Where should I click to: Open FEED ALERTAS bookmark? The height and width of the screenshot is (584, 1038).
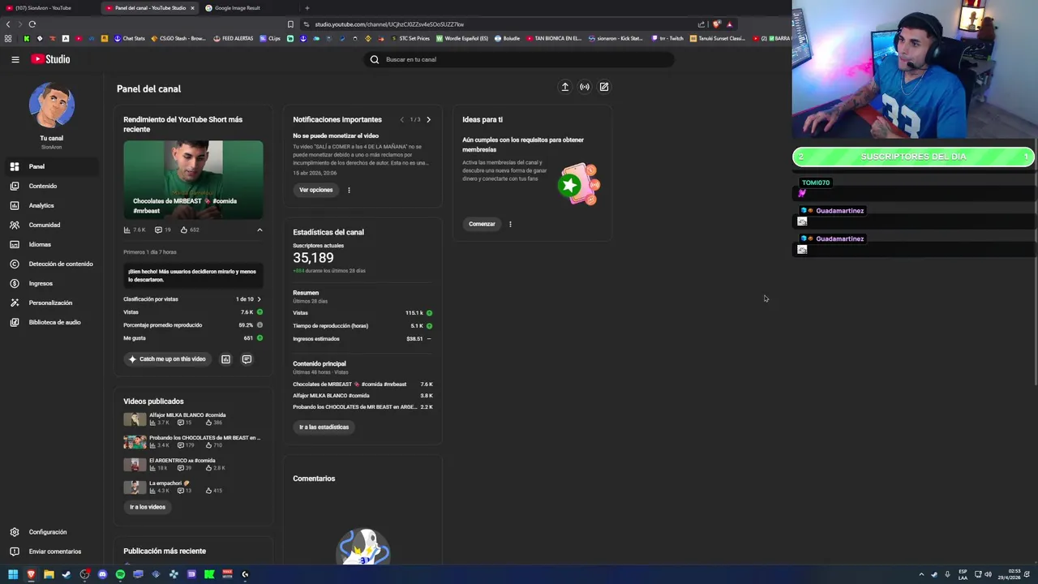click(233, 38)
